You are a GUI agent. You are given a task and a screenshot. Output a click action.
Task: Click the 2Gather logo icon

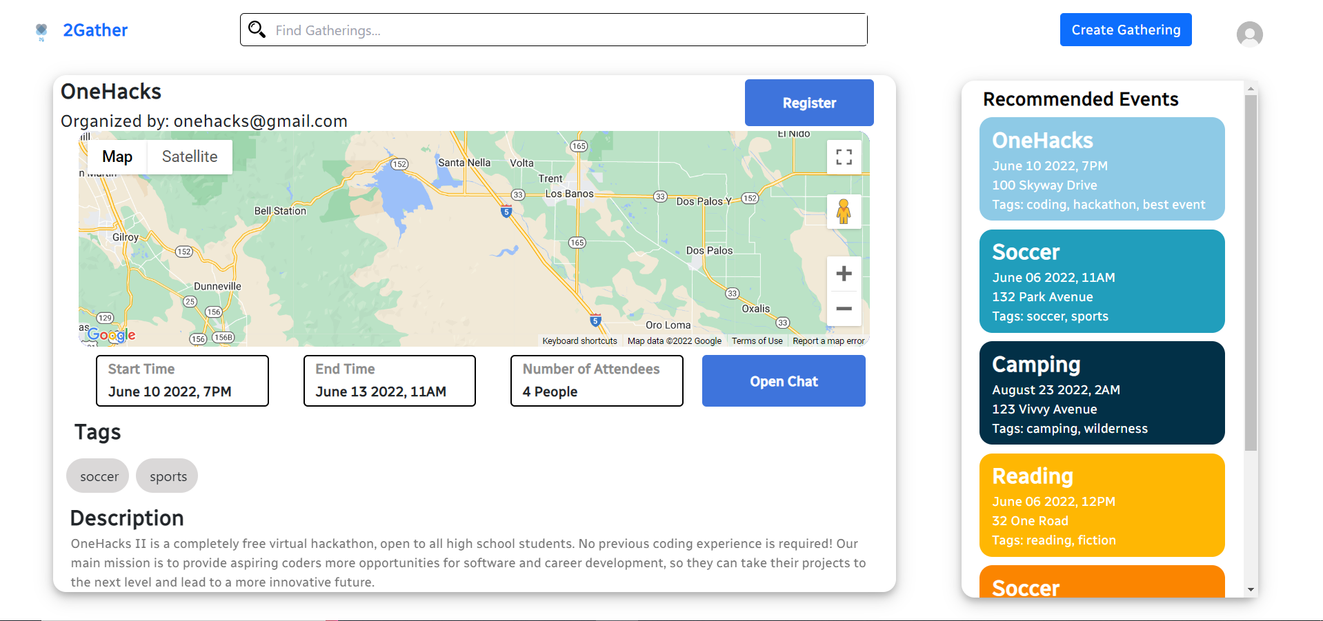41,31
